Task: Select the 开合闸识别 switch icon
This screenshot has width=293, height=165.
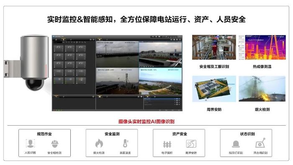Action: 260,143
